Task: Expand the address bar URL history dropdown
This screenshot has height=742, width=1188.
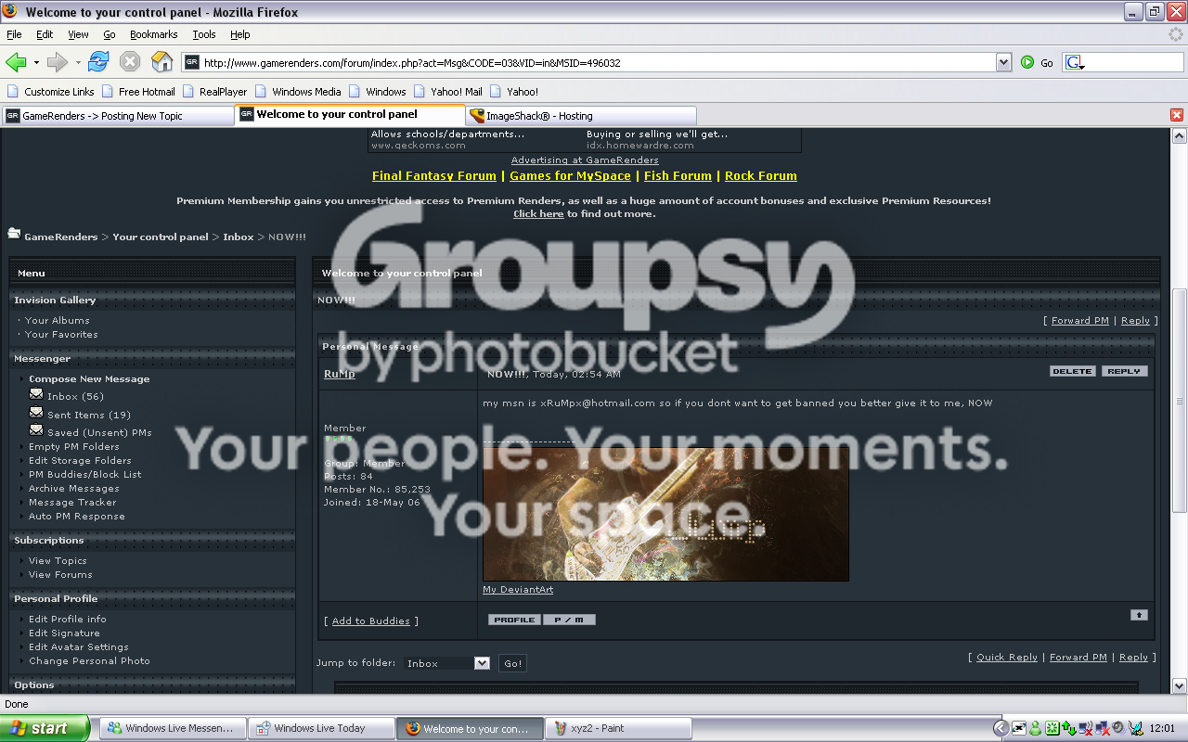Action: click(1003, 62)
